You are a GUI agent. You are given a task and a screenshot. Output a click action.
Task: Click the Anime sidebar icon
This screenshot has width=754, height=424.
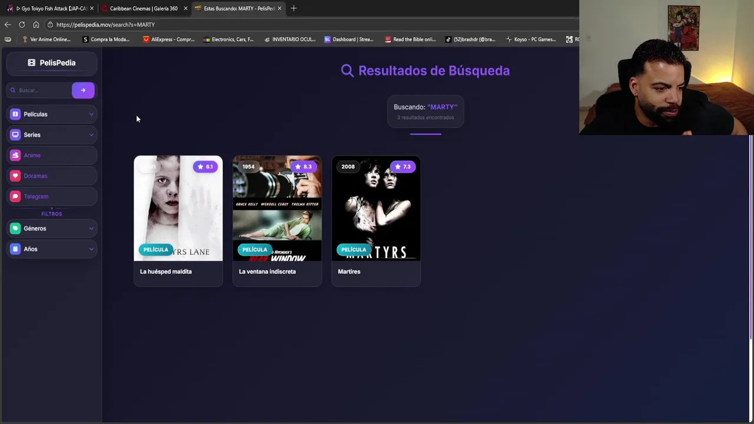click(15, 155)
